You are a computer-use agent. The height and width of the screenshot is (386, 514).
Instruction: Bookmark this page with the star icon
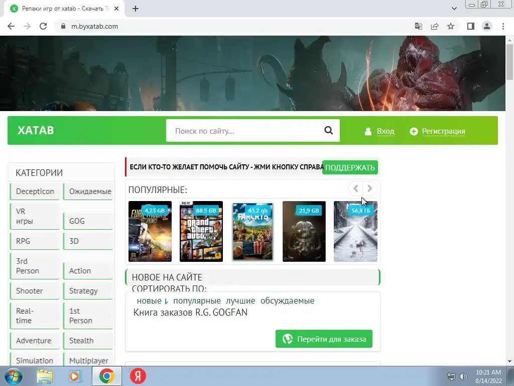pos(451,26)
